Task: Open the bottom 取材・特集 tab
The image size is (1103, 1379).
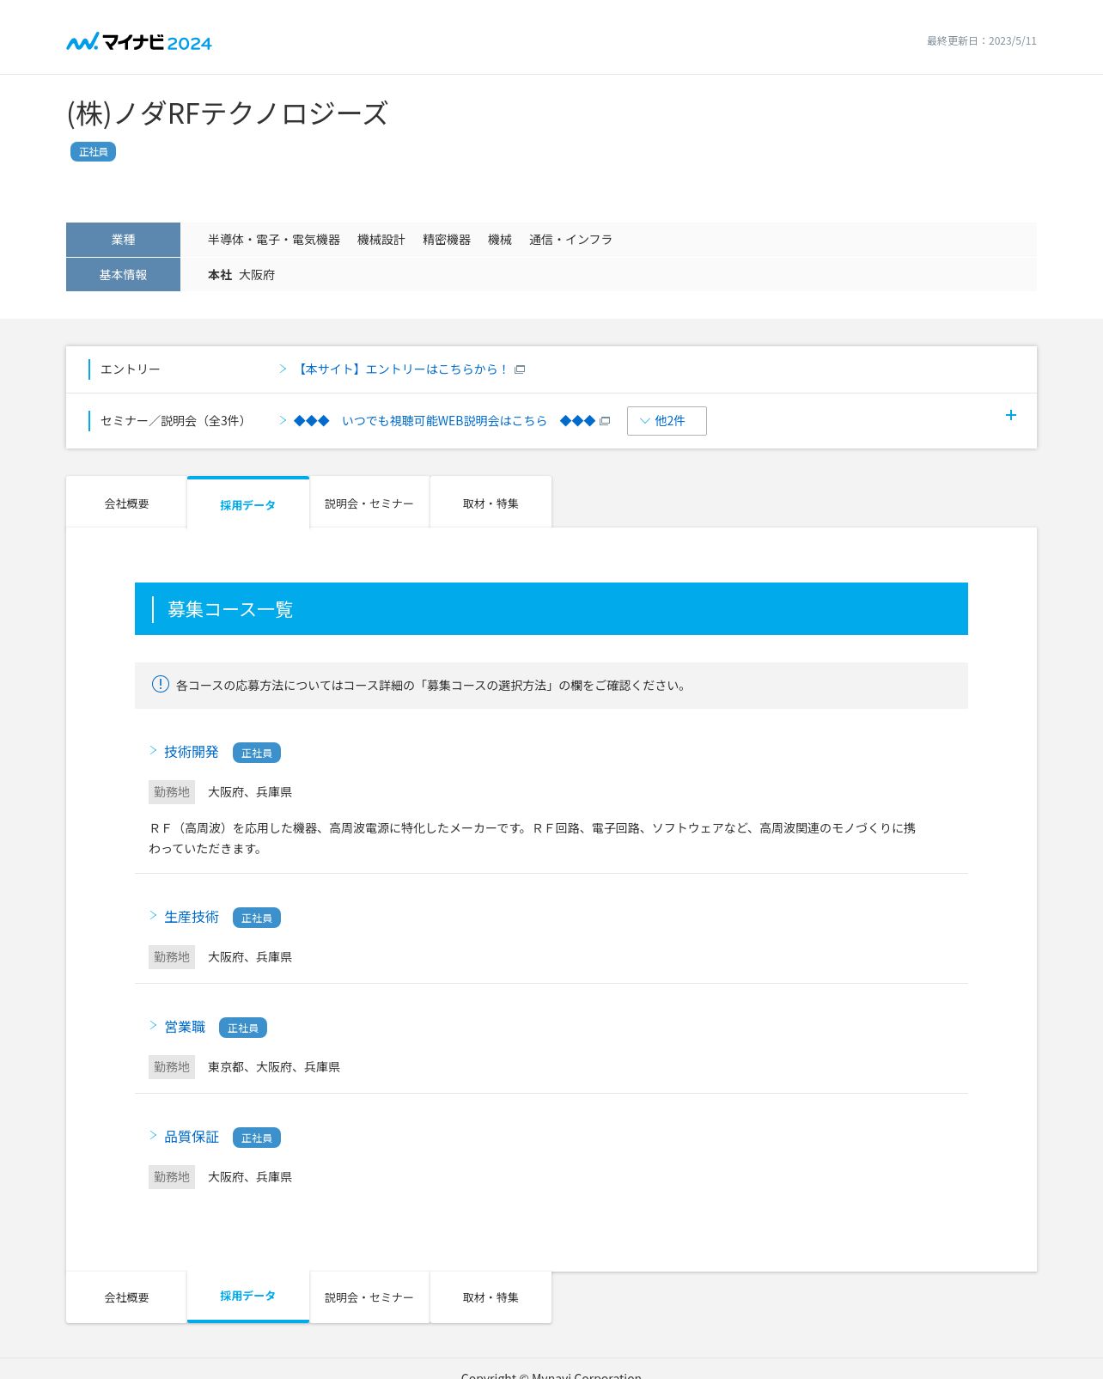Action: click(x=491, y=1297)
